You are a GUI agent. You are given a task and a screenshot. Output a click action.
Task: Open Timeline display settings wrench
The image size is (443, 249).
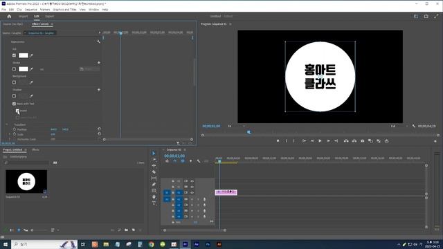(199, 161)
